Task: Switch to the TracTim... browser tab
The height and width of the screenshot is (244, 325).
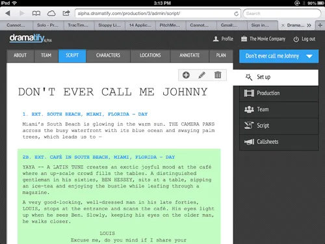Action: click(79, 25)
